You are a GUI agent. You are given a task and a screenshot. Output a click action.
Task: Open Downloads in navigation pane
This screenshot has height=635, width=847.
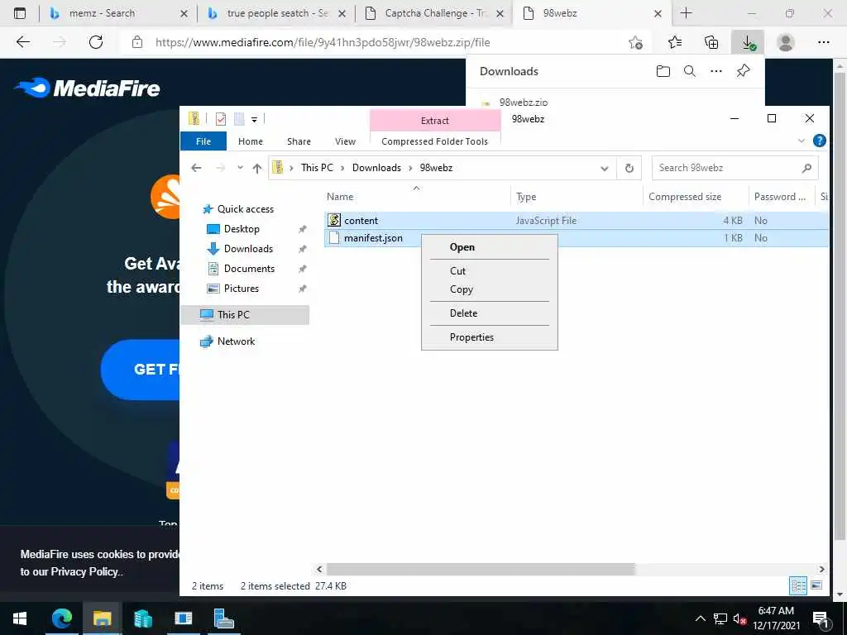[248, 249]
